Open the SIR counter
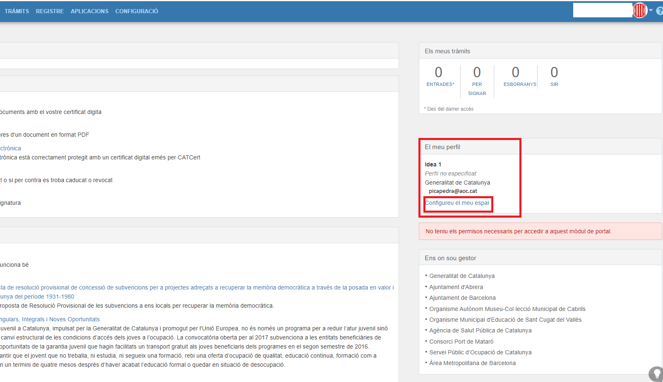 554,77
